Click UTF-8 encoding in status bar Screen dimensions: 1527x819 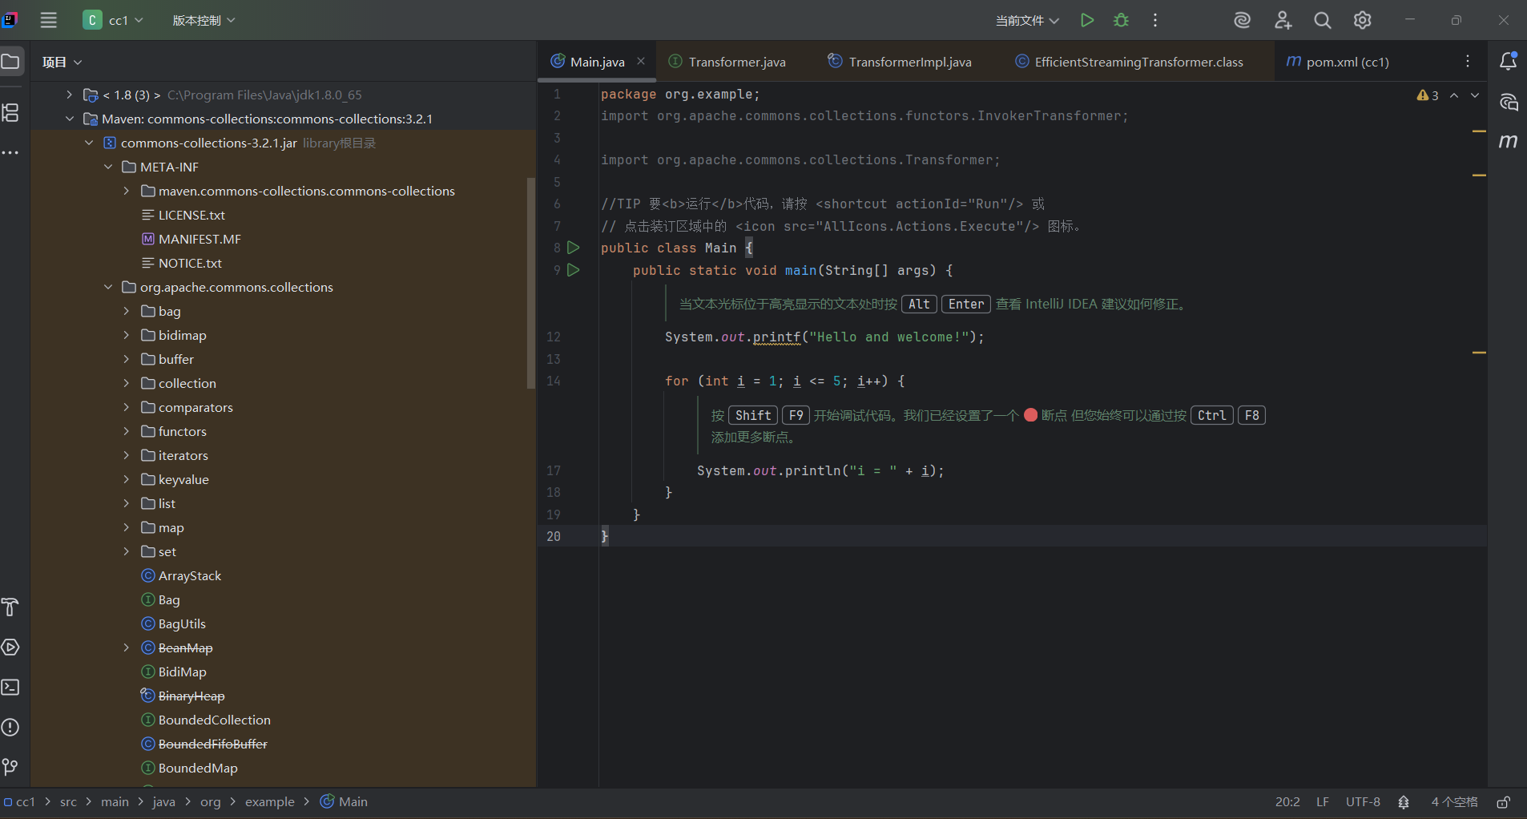[1362, 802]
